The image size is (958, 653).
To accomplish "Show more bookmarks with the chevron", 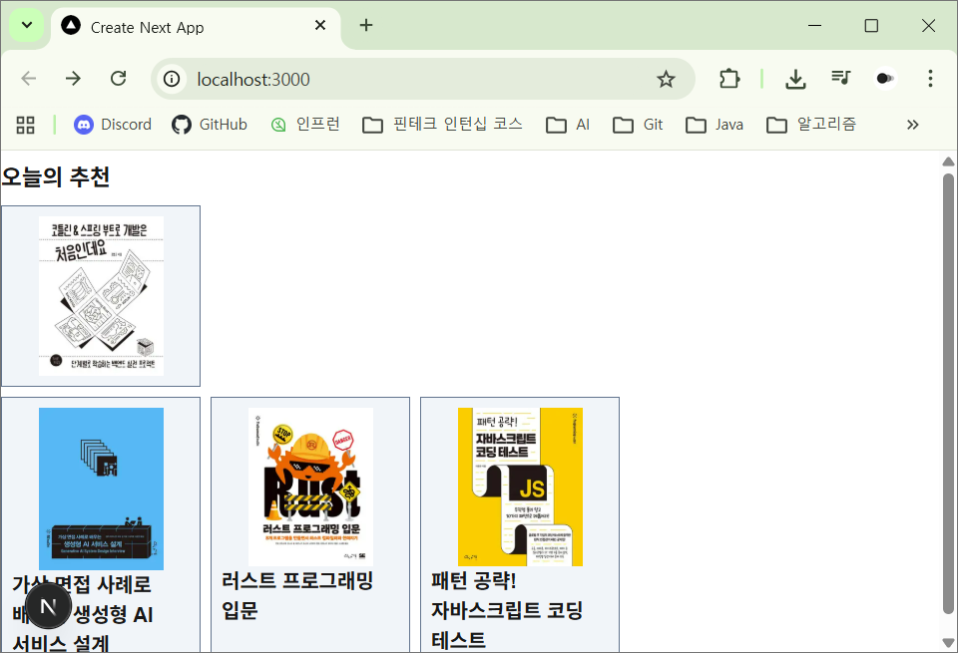I will pos(912,125).
